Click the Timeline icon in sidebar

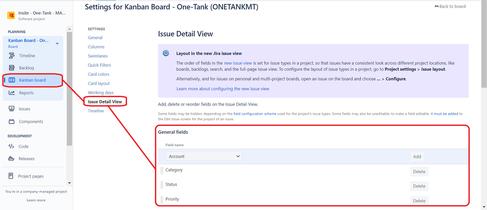[12, 56]
